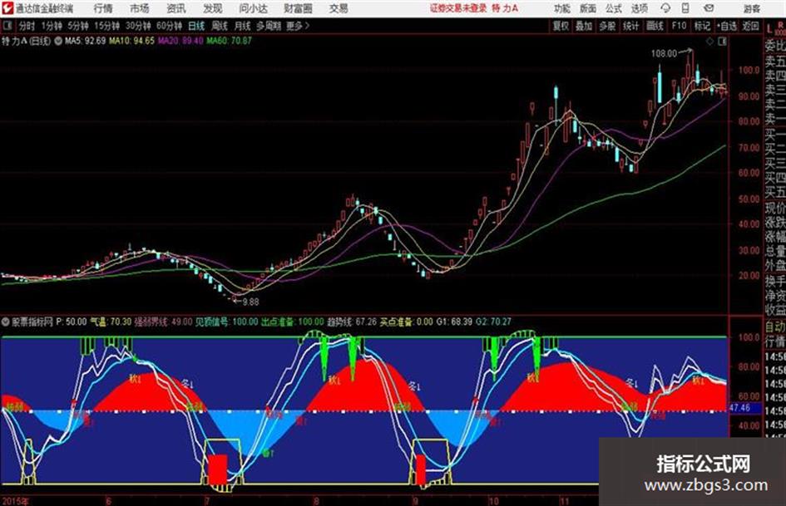Click the 复权 toolbar button
The width and height of the screenshot is (786, 506).
pyautogui.click(x=561, y=26)
